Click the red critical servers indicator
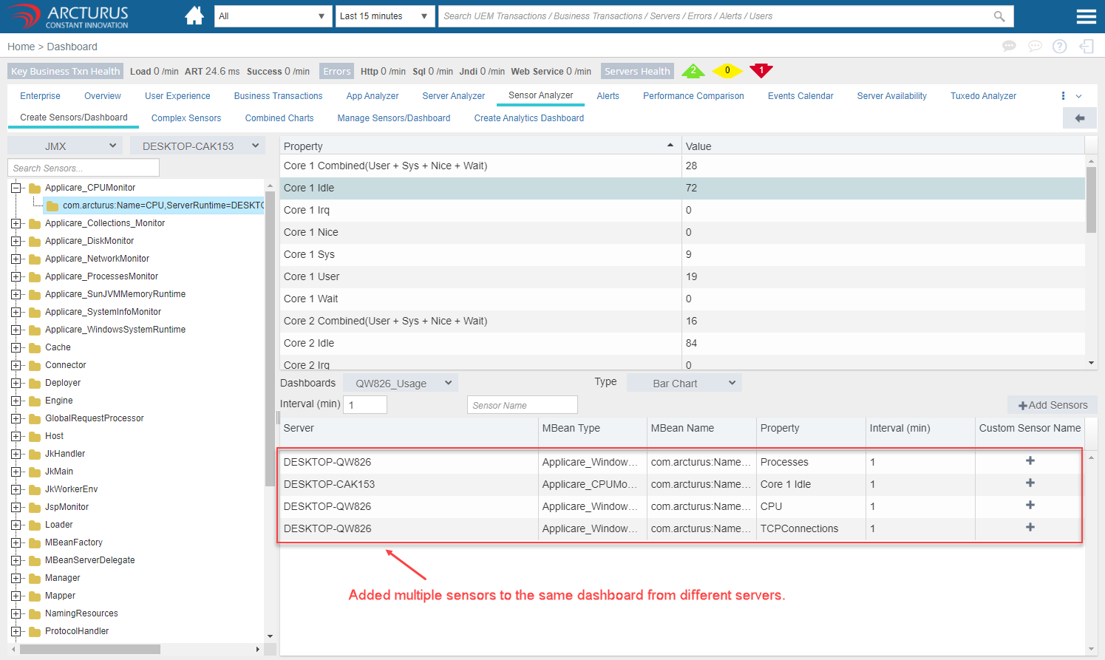Screen dimensions: 1105x660 [761, 71]
